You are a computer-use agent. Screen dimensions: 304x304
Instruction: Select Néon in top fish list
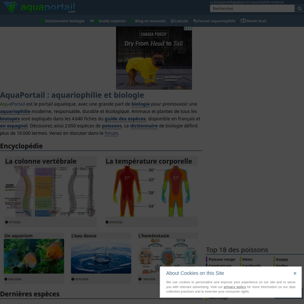(247, 259)
